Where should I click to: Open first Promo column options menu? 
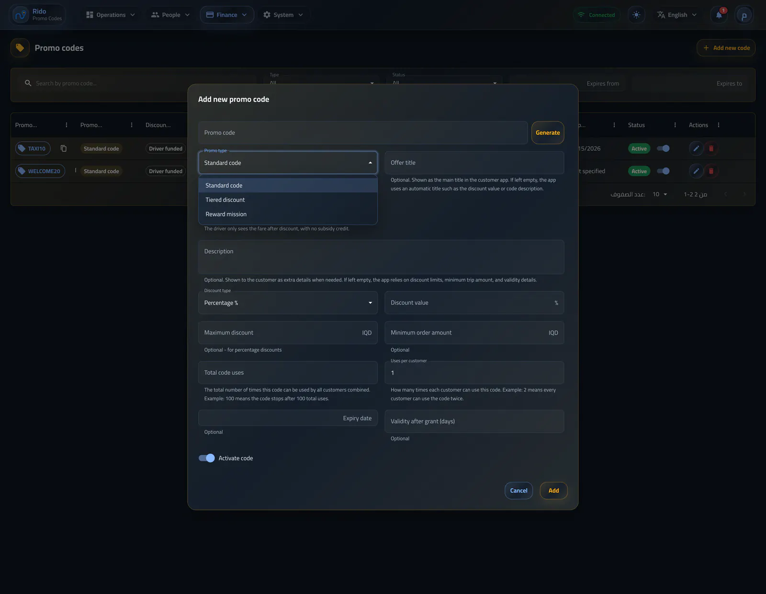67,125
